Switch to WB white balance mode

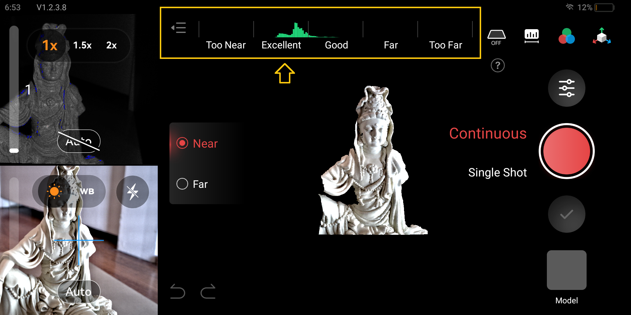click(x=87, y=192)
